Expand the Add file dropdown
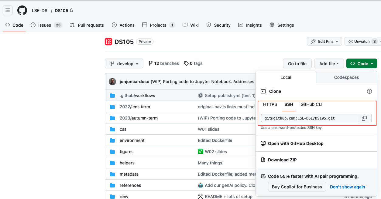Image resolution: width=381 pixels, height=199 pixels. coord(329,64)
